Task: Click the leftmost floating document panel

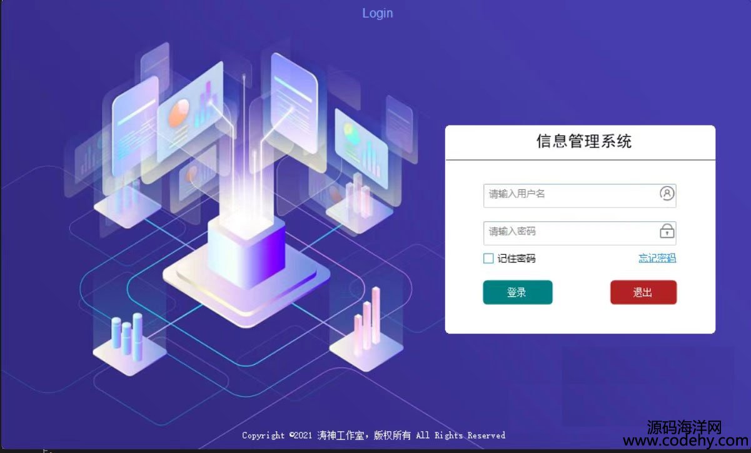Action: point(134,127)
